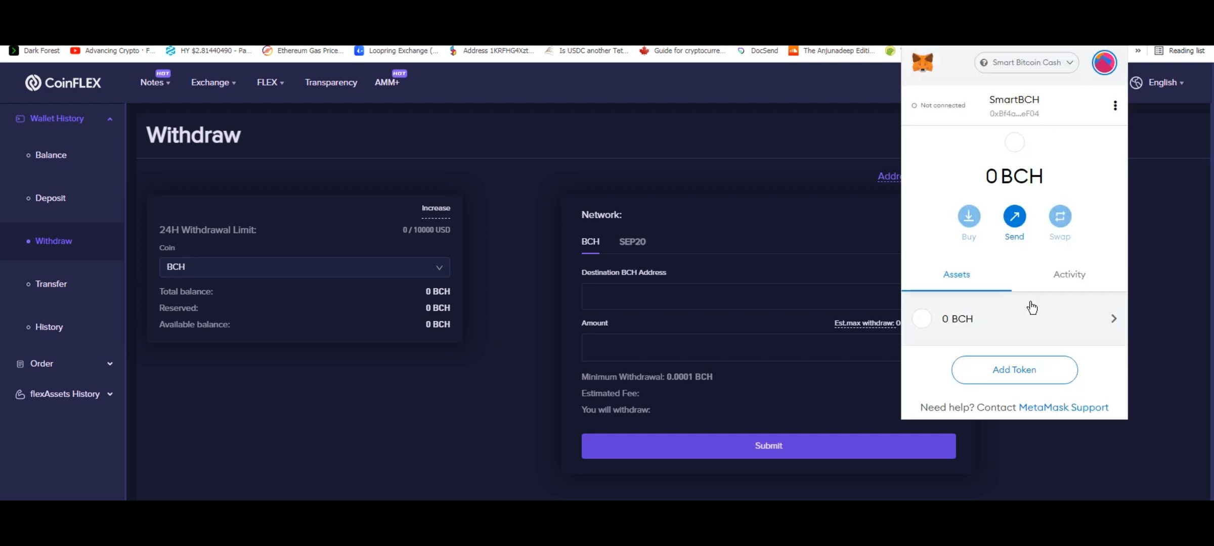Click the 0 BCH balance text in MetaMask
The height and width of the screenshot is (546, 1214).
1014,176
